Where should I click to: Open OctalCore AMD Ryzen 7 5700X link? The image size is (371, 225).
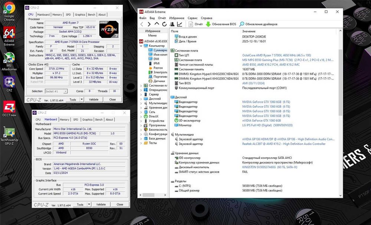(x=276, y=55)
